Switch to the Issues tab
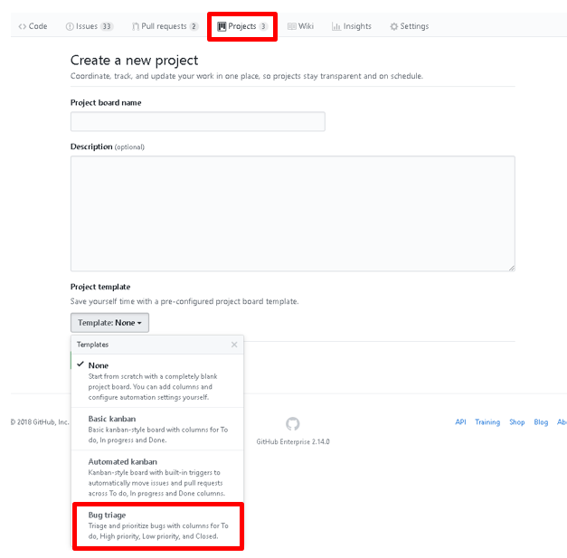The height and width of the screenshot is (558, 567). [90, 26]
